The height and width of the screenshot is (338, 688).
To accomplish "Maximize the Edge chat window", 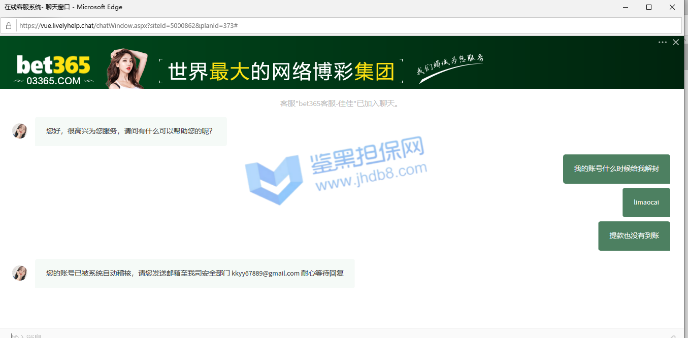I will point(648,7).
